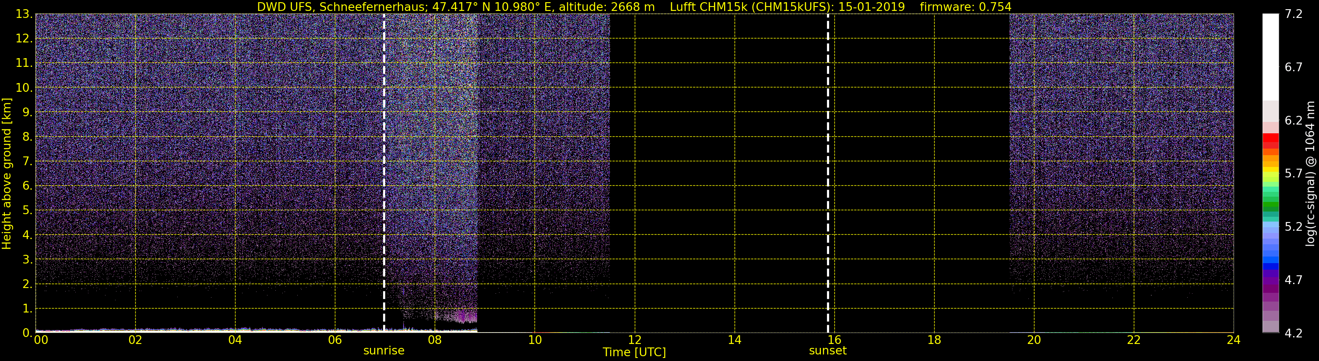1319x361 pixels.
Task: Click the Time [UTC] axis label
Action: (x=634, y=352)
